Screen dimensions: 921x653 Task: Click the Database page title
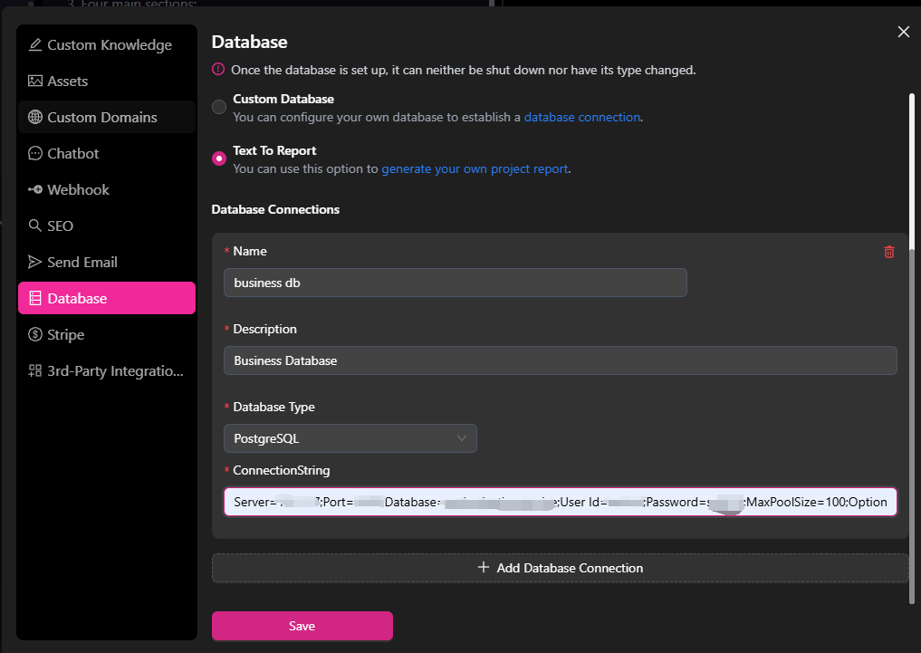click(x=250, y=42)
